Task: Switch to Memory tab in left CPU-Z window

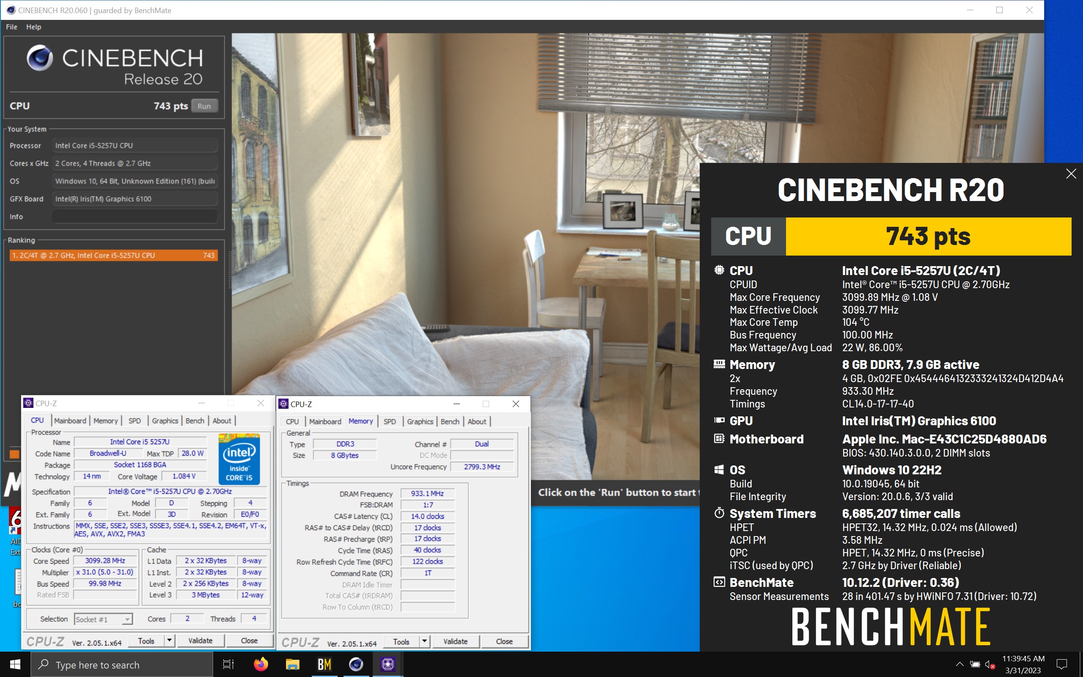Action: [x=106, y=421]
